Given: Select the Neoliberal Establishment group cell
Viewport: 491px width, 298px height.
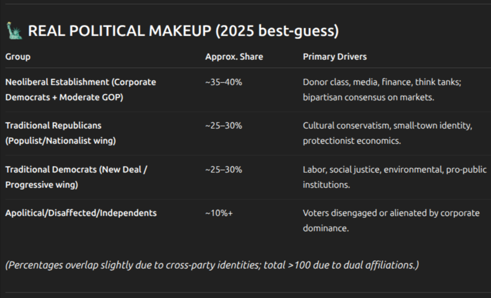Looking at the screenshot, I should pyautogui.click(x=81, y=89).
